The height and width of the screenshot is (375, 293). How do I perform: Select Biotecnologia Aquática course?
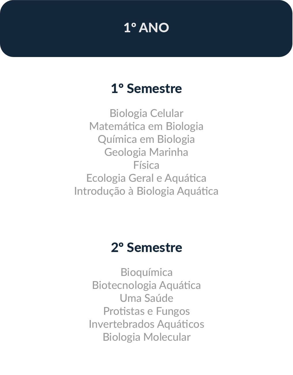tap(146, 285)
